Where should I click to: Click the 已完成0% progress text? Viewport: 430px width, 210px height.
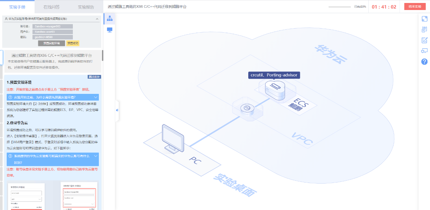[x=360, y=7]
